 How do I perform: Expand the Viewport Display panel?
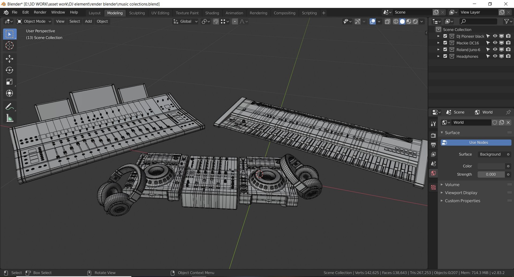coord(461,193)
